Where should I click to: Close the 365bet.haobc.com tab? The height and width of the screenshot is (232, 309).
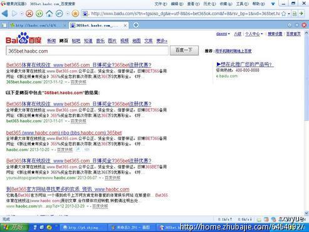125,26
